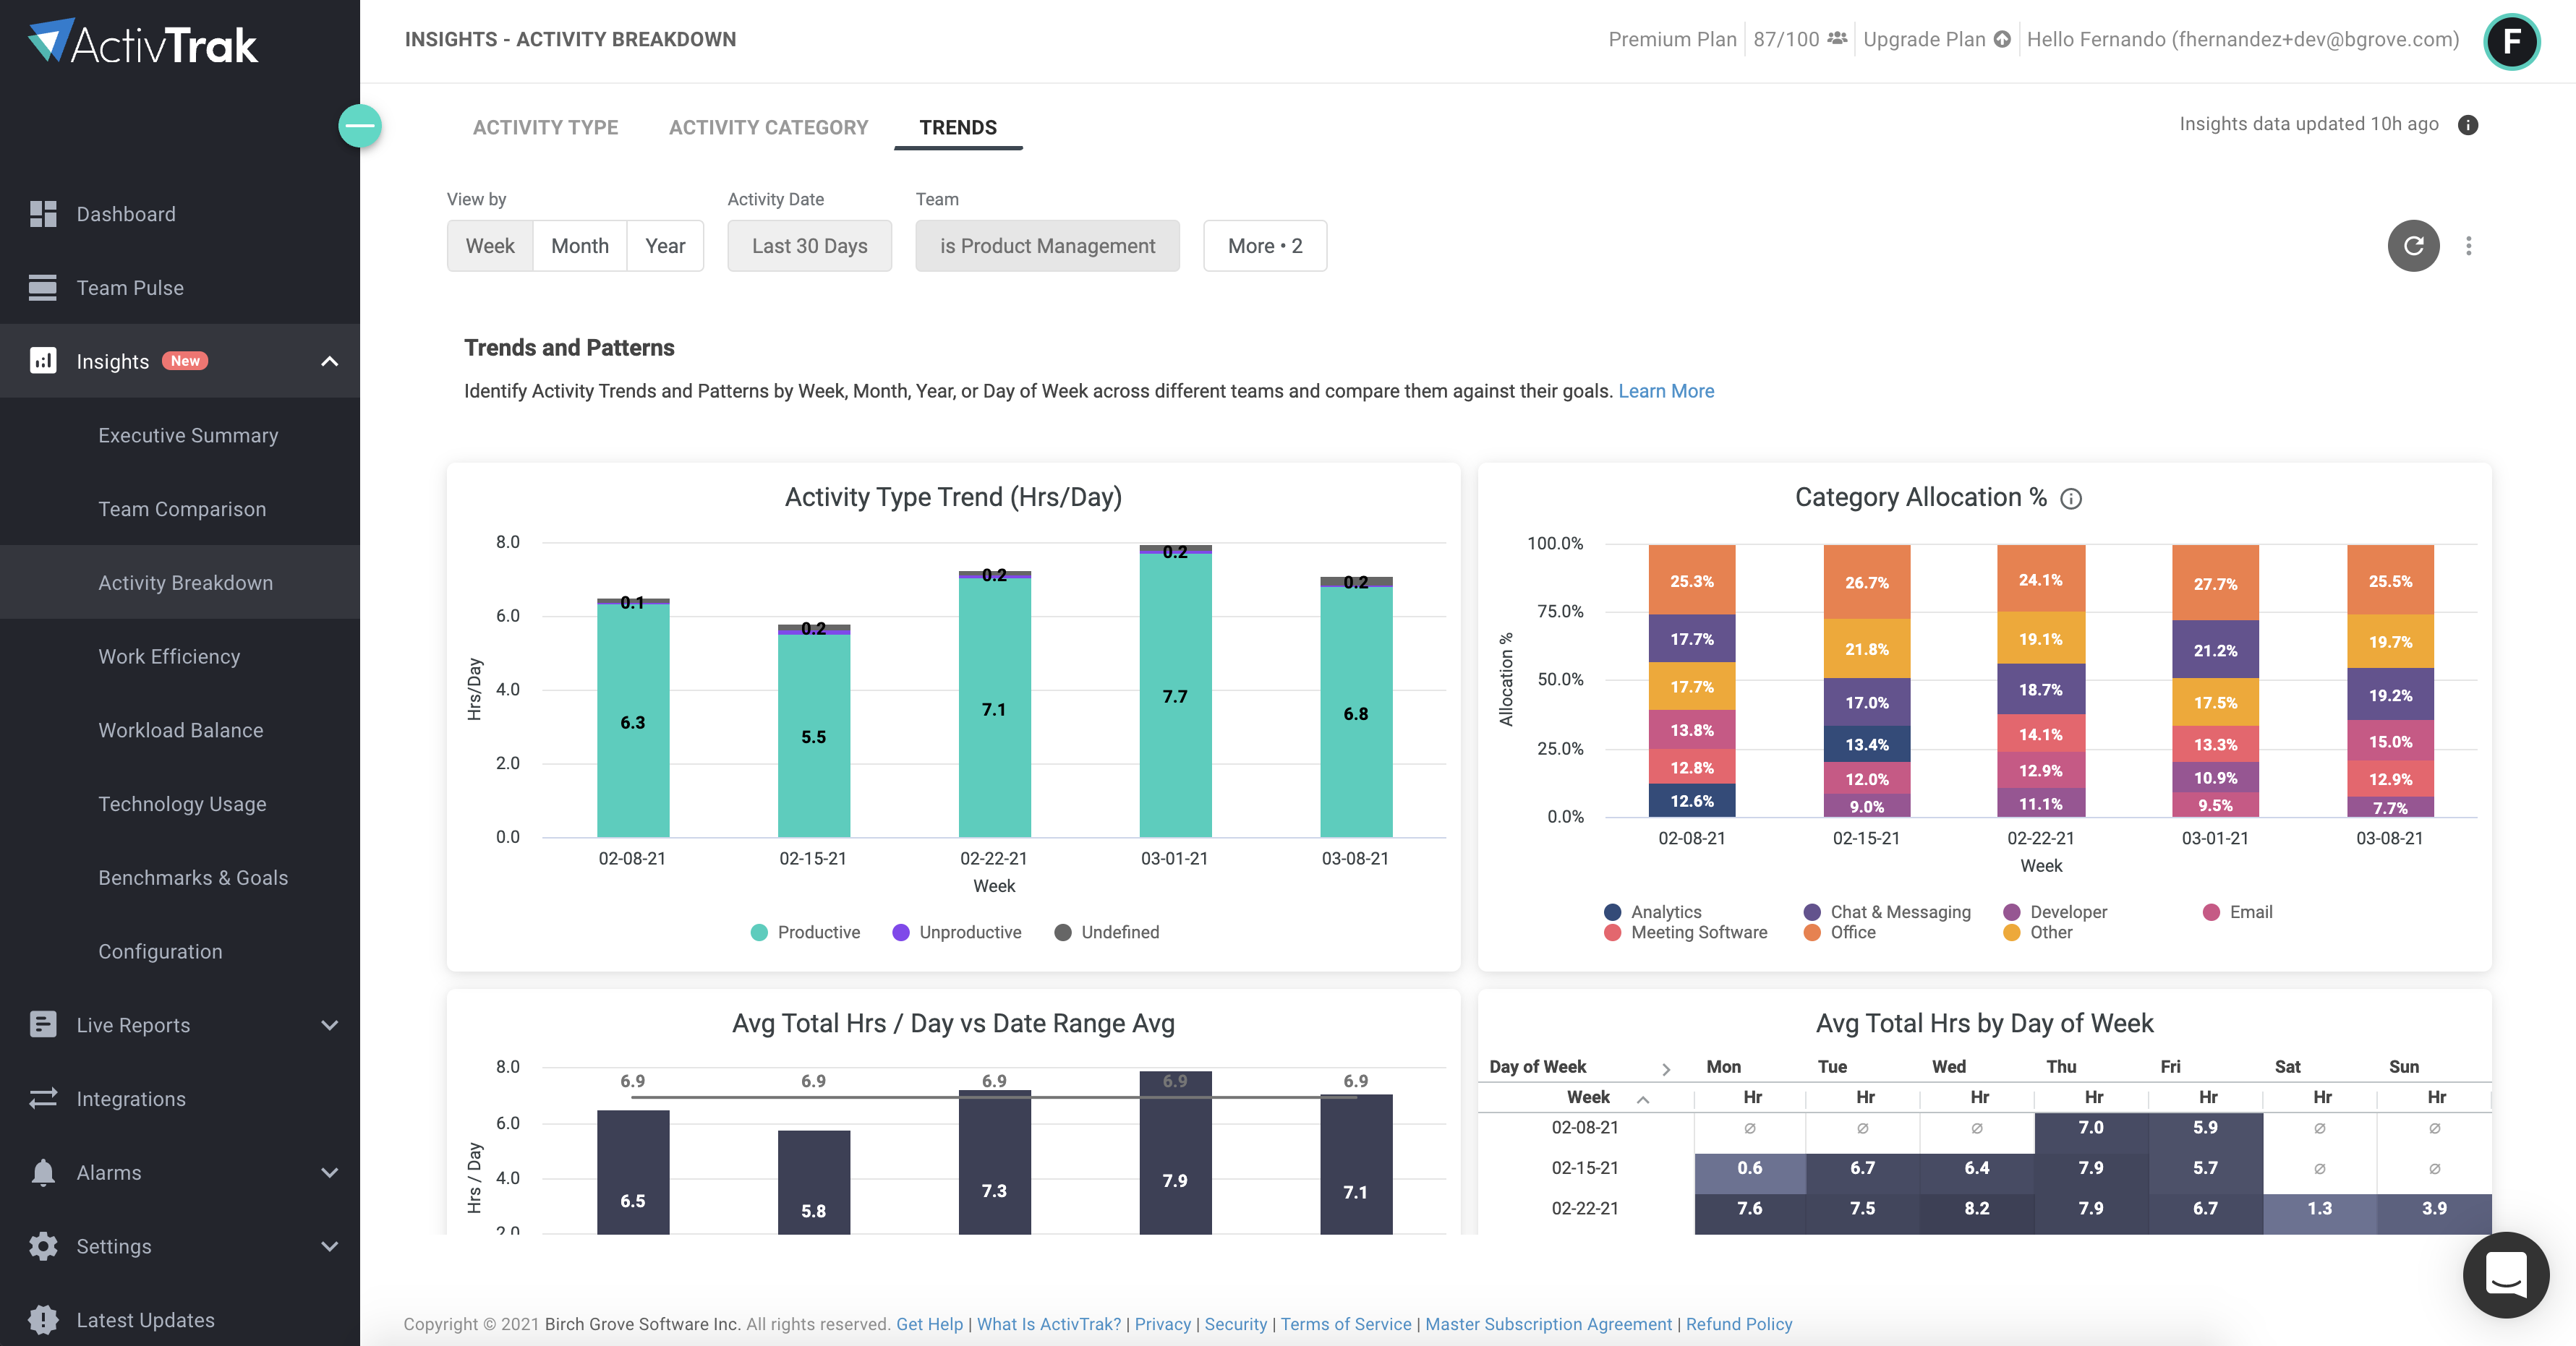Open the Last 30 Days date dropdown
The width and height of the screenshot is (2576, 1346).
(x=809, y=246)
